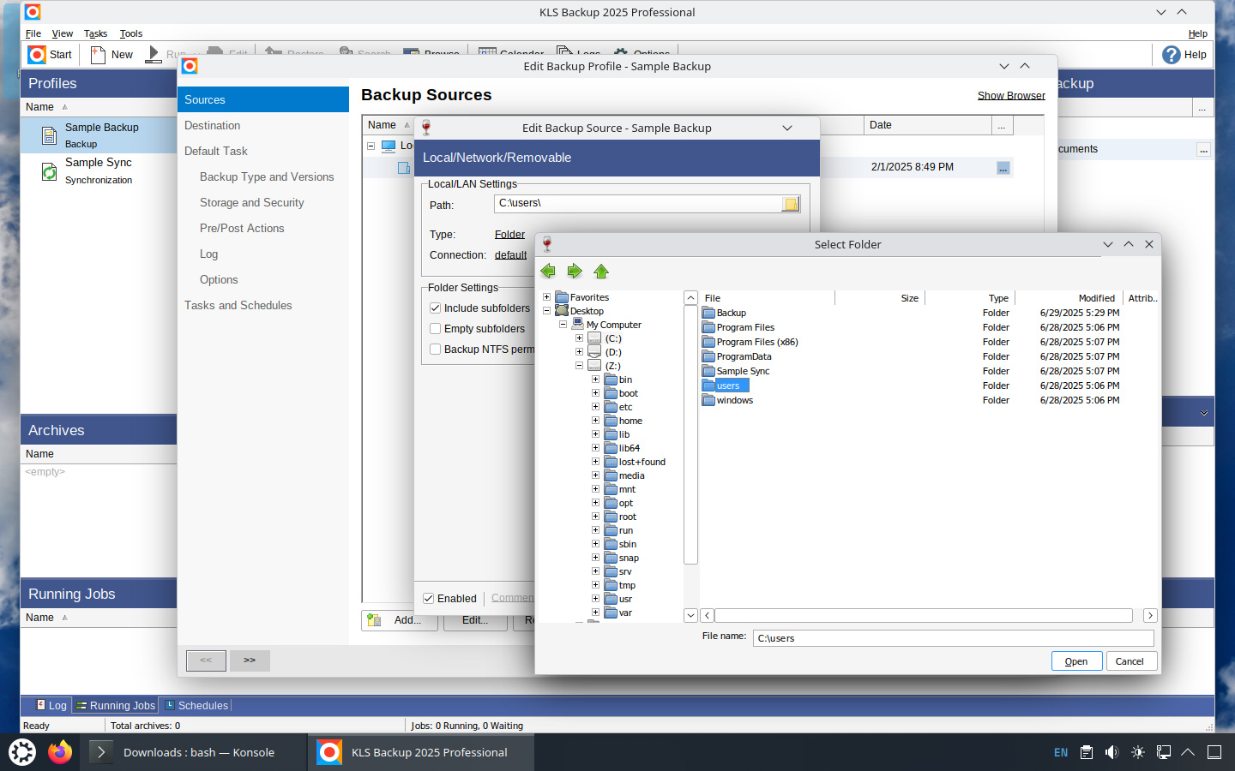Toggle Include subfolders checkbox
This screenshot has height=771, width=1235.
tap(435, 308)
